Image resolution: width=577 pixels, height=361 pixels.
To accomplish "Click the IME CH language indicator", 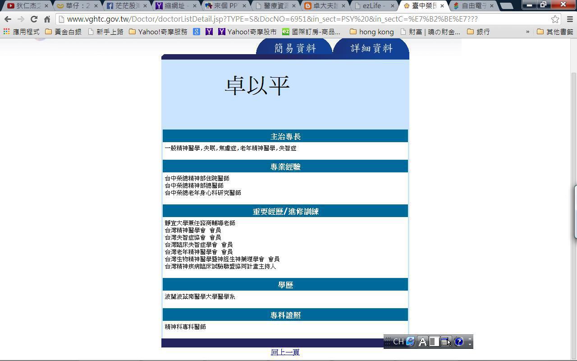I will tap(398, 342).
